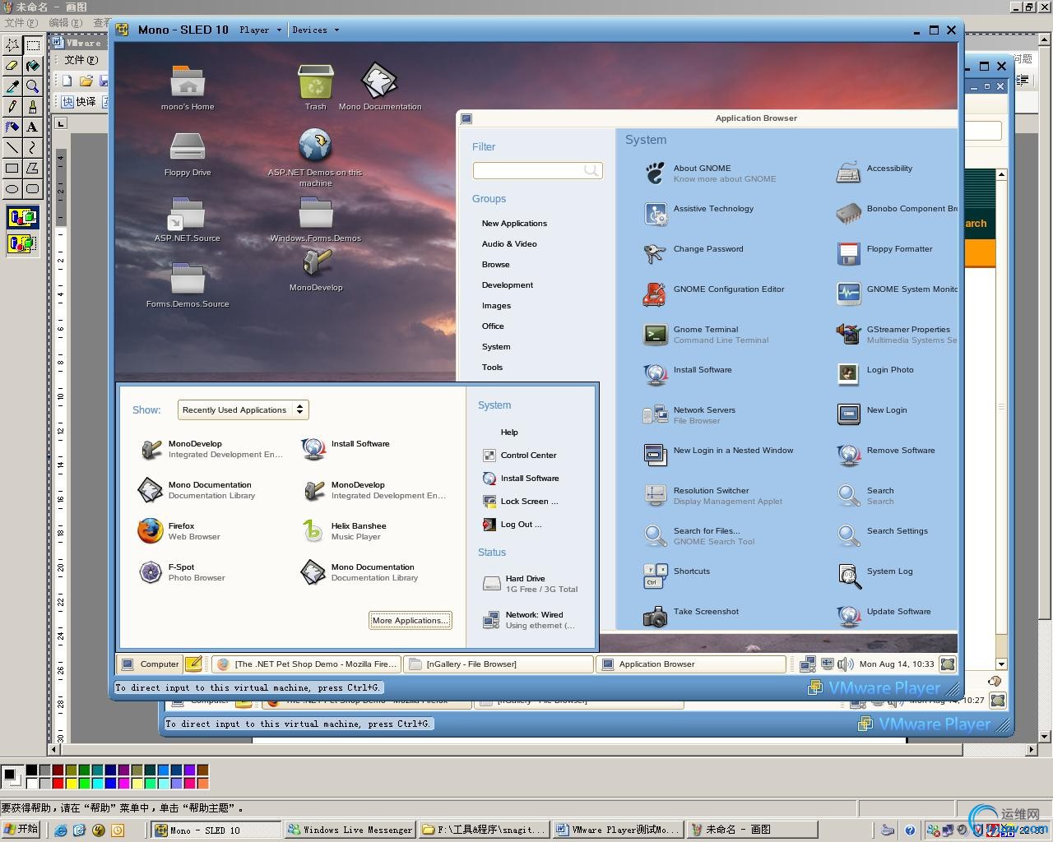1053x842 pixels.
Task: Switch to nGallery File Browser taskbar item
Action: pyautogui.click(x=499, y=664)
